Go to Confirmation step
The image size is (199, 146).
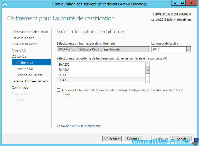[21, 88]
